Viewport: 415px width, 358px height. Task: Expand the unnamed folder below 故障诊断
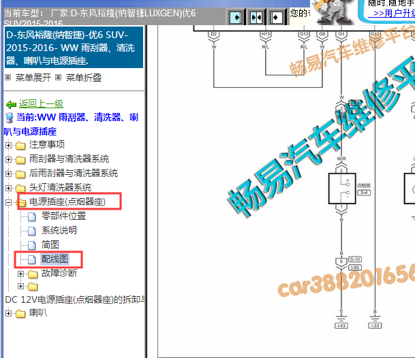tap(20, 286)
